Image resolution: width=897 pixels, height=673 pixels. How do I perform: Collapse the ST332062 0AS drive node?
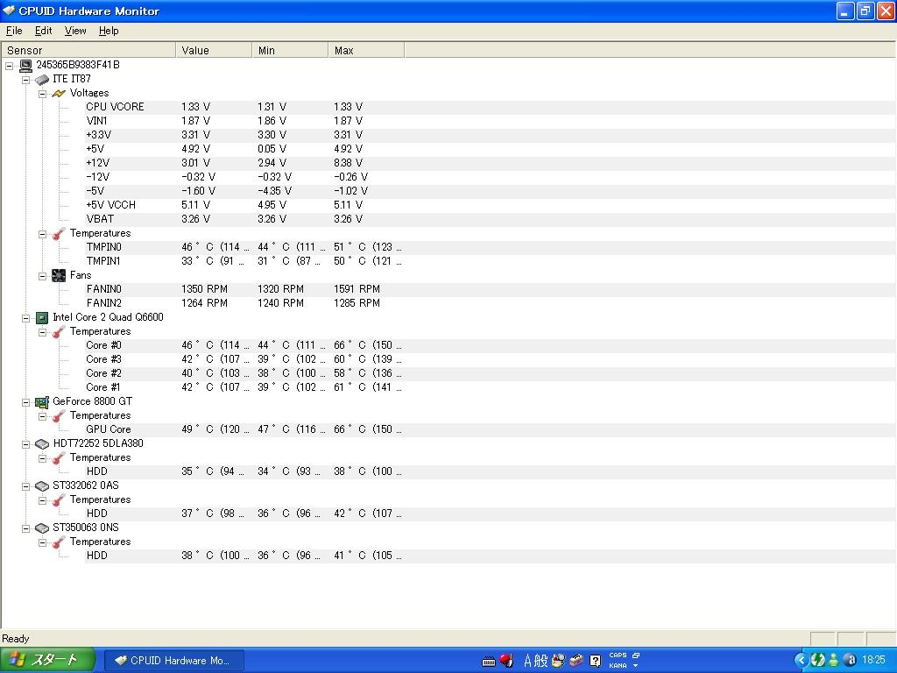[x=25, y=485]
